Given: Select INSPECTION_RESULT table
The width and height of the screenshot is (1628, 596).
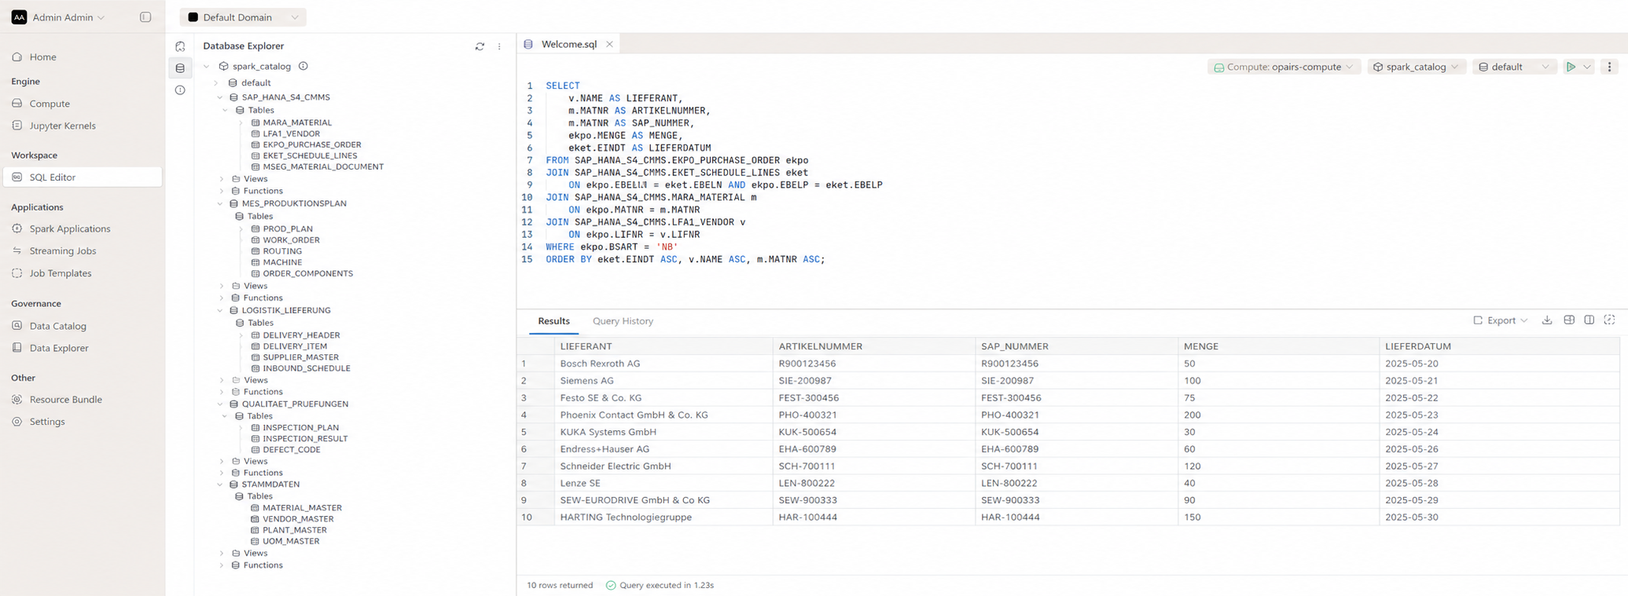Looking at the screenshot, I should 304,439.
